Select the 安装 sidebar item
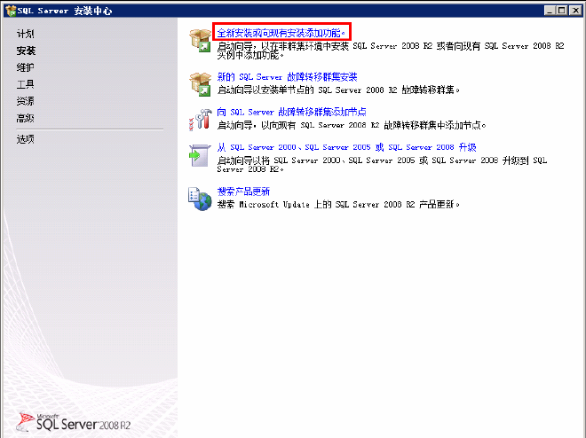The image size is (586, 438). pos(26,51)
